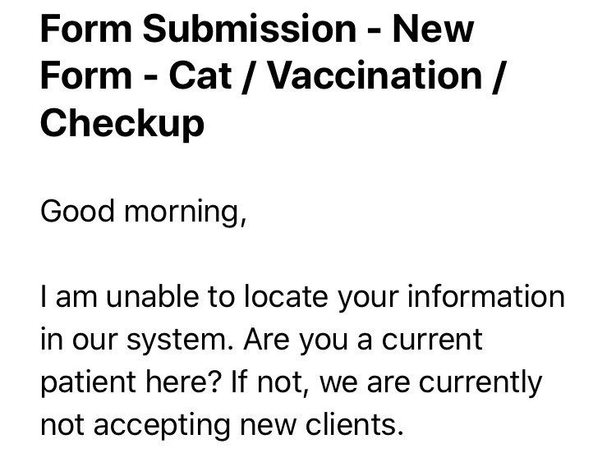
Task: Click the word 'unable' in the message
Action: point(153,297)
